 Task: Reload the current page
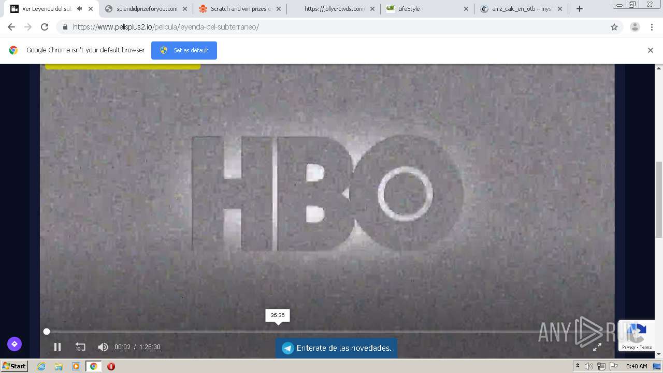pos(45,27)
